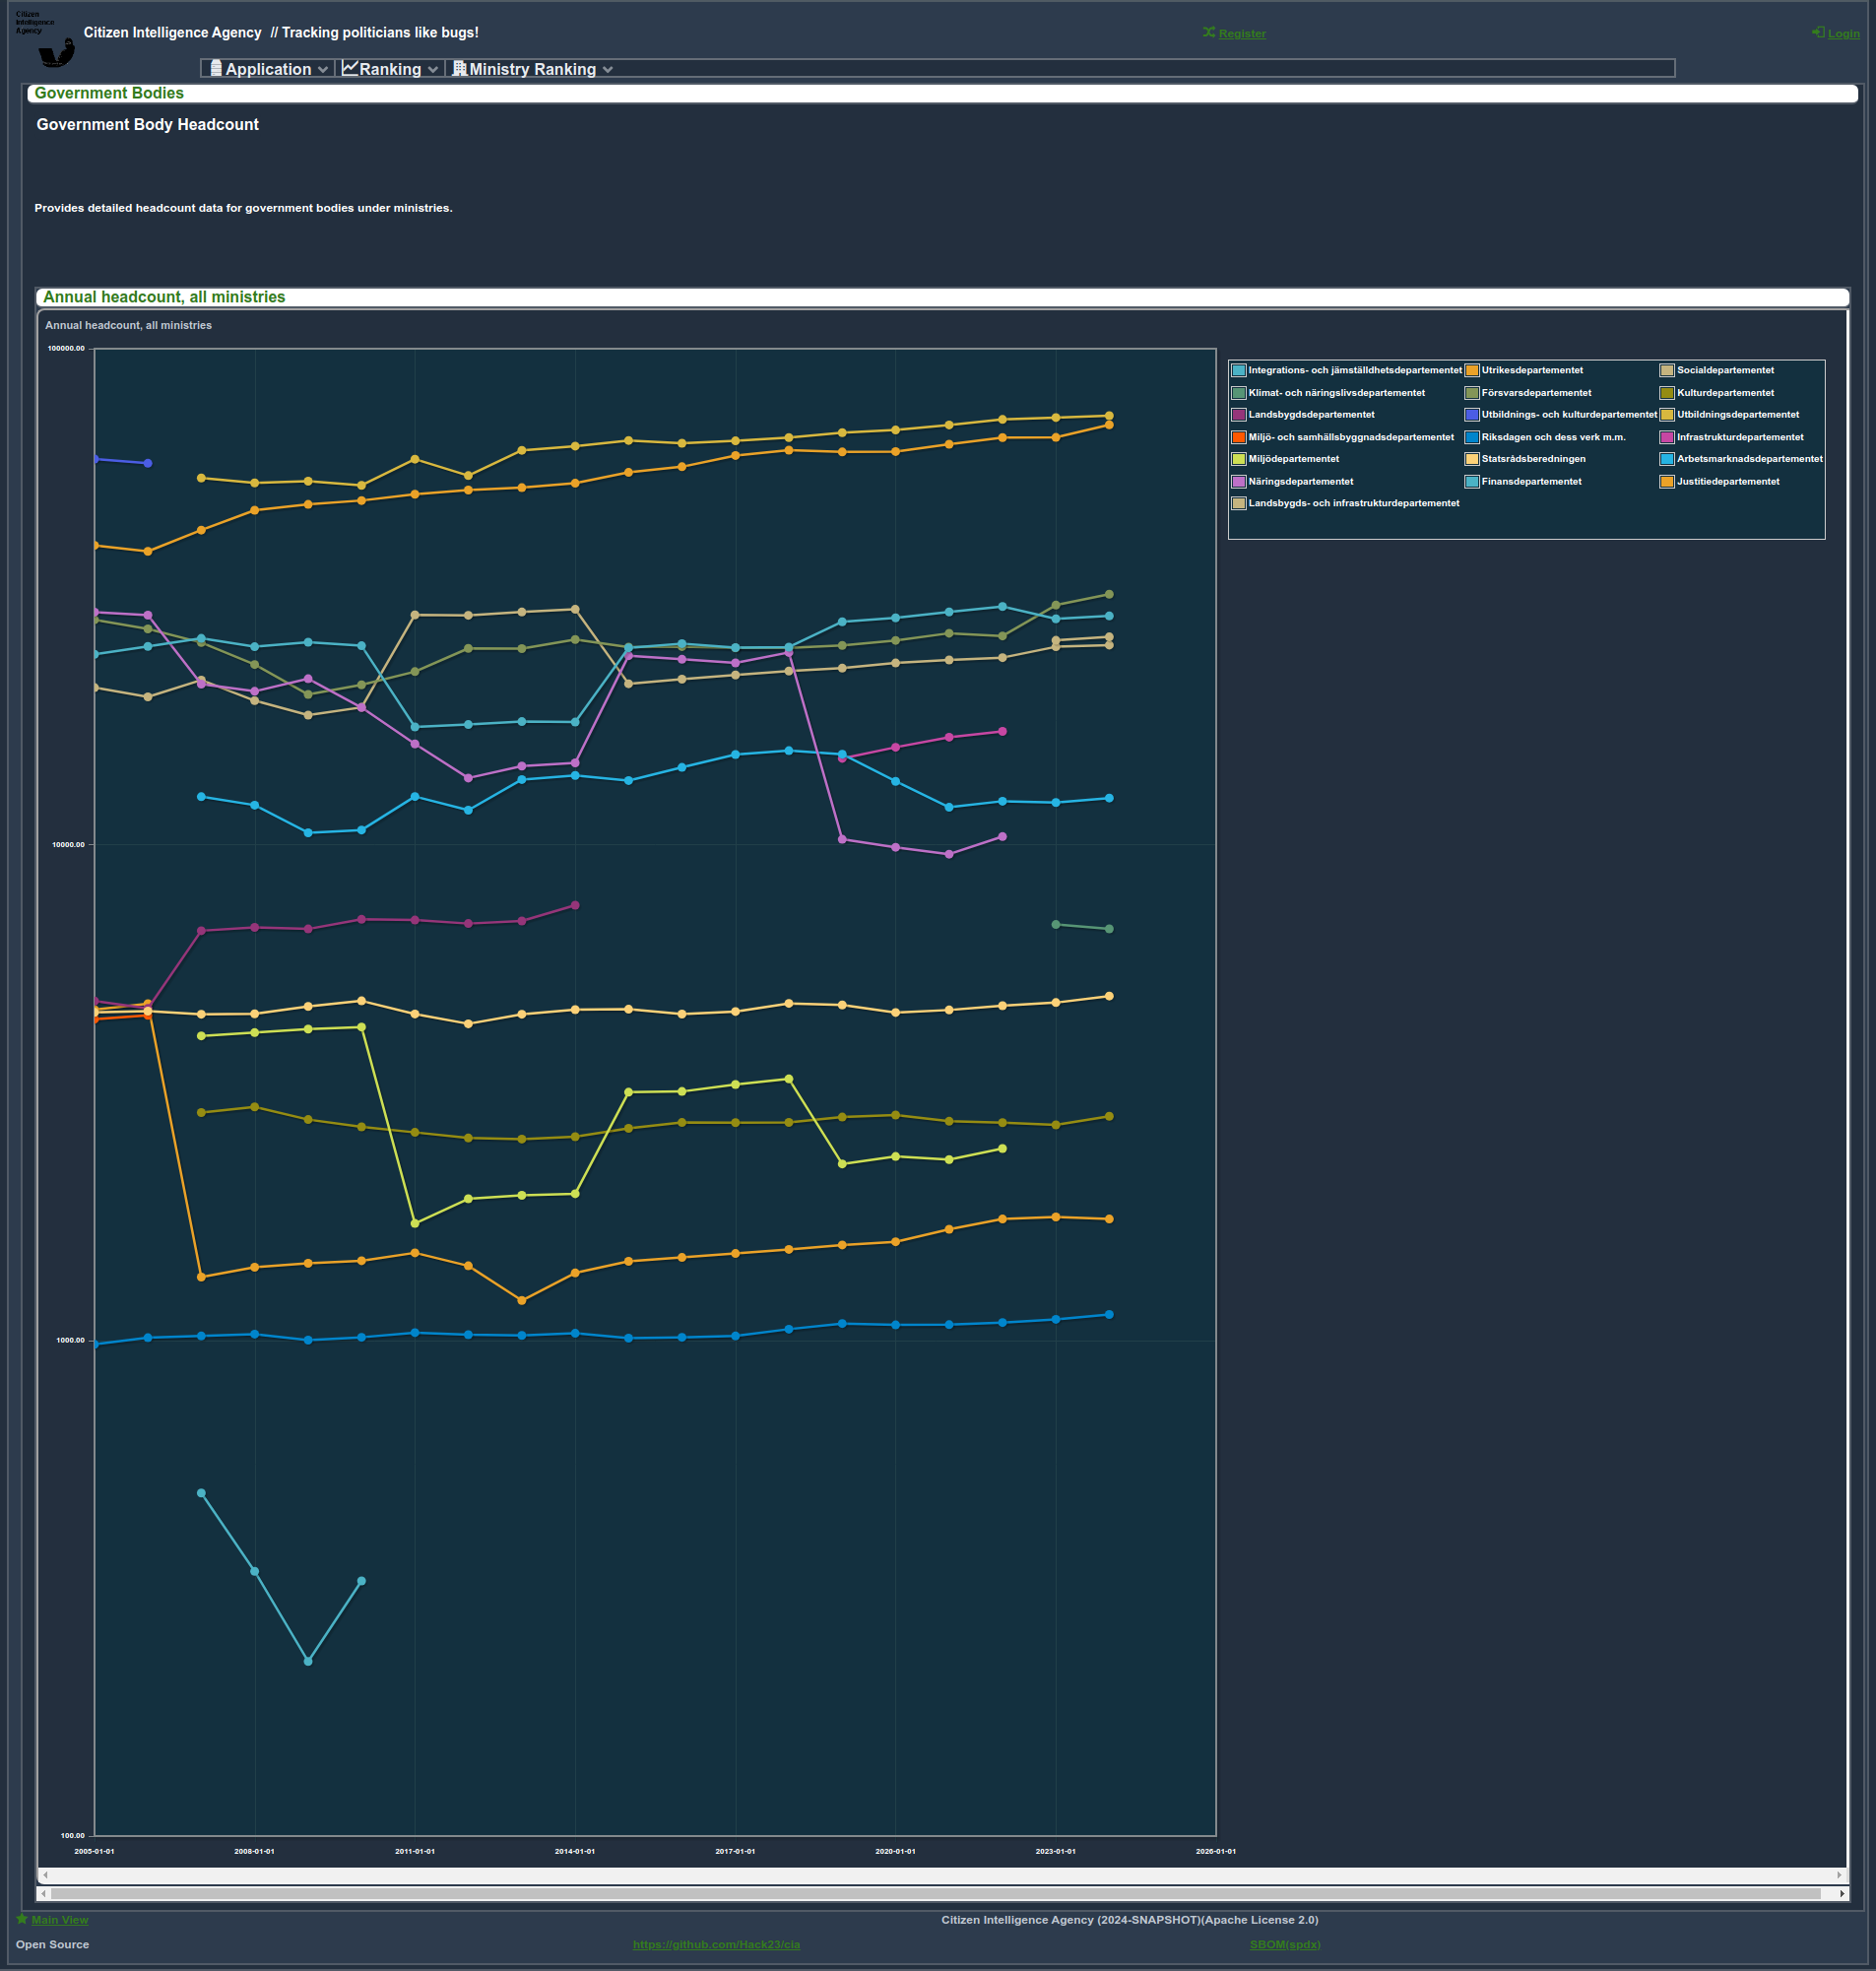Click the lower page scrollbar left arrow
This screenshot has width=1876, height=1971.
(43, 1893)
